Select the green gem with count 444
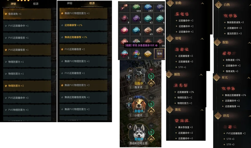The height and width of the screenshot is (148, 251). coord(136,8)
